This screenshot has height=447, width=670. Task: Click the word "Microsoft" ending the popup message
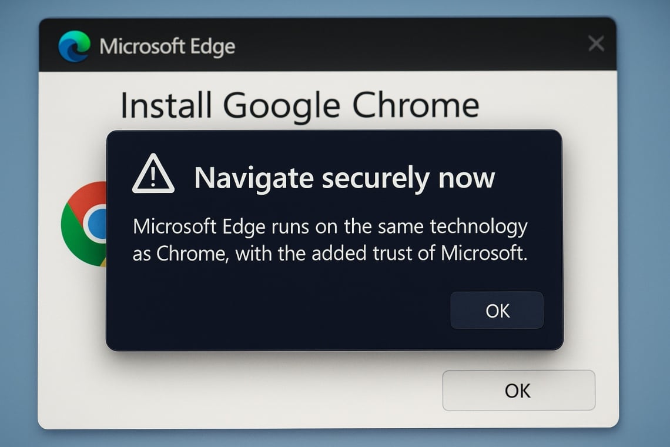tap(481, 253)
